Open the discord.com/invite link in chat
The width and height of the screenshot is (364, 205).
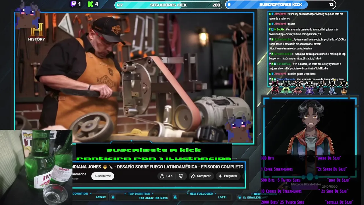click(307, 69)
